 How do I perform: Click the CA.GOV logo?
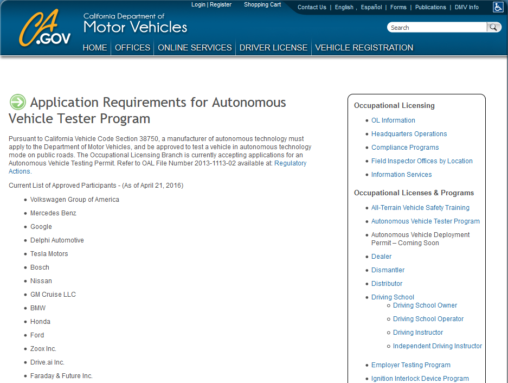(x=44, y=28)
